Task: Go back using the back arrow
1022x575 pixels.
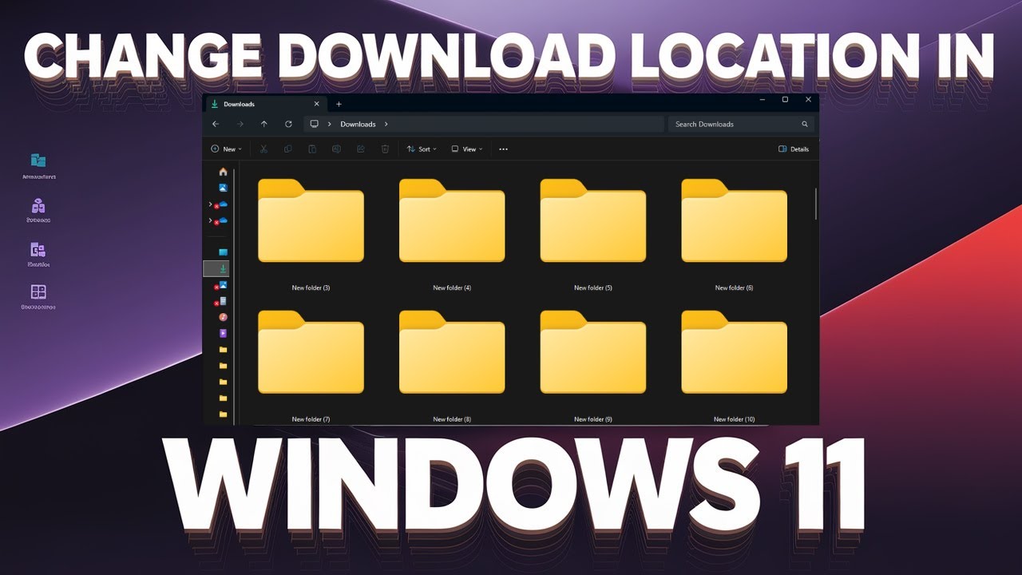Action: point(216,124)
